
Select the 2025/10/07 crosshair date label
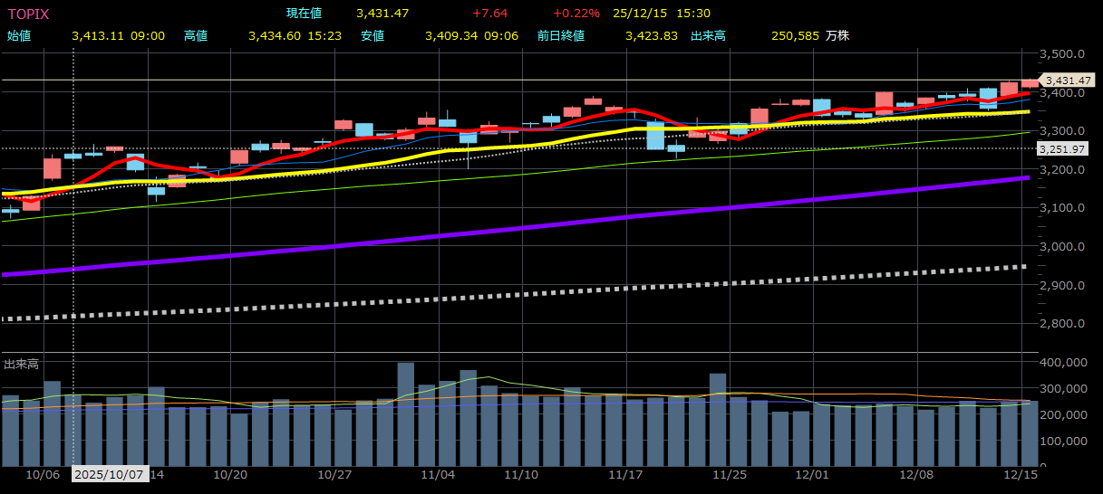click(x=109, y=474)
